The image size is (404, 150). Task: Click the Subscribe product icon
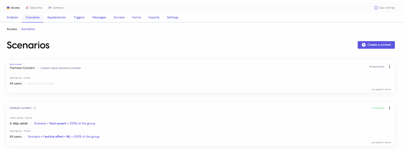click(27, 8)
